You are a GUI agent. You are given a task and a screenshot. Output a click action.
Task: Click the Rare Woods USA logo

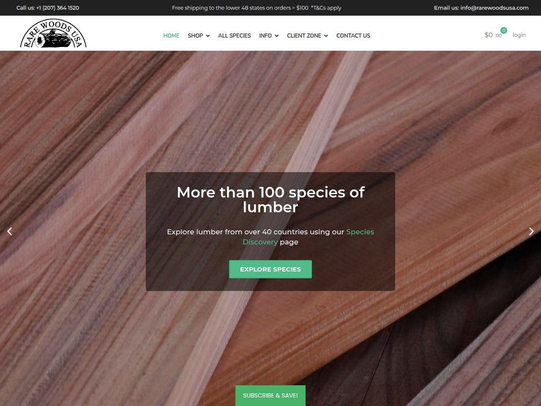(x=53, y=33)
